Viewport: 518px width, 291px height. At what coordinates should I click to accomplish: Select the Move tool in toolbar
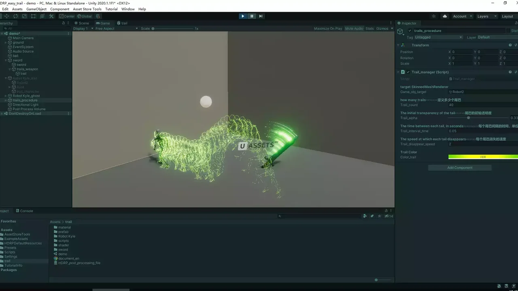coord(6,16)
